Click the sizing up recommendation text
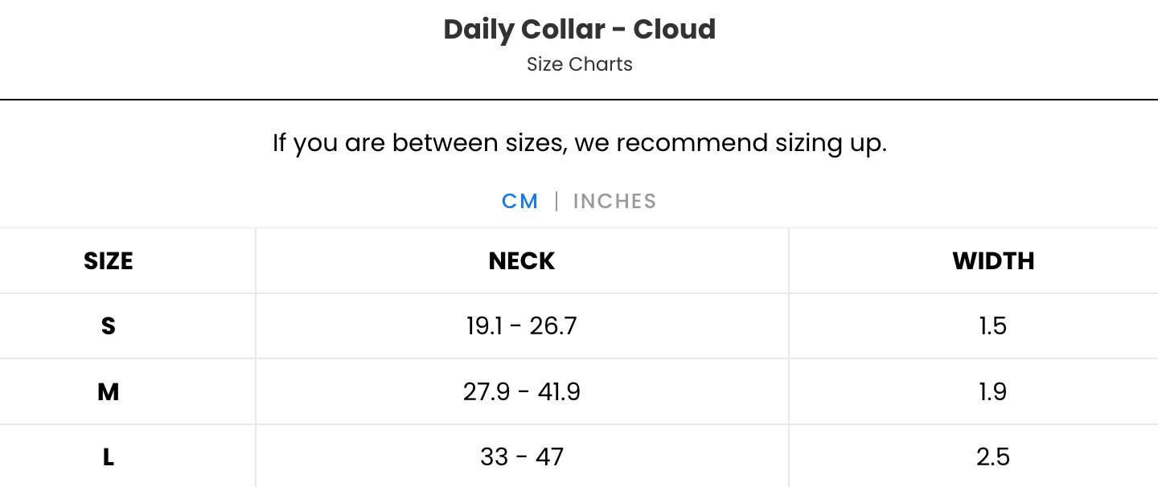The height and width of the screenshot is (487, 1158). (x=579, y=142)
